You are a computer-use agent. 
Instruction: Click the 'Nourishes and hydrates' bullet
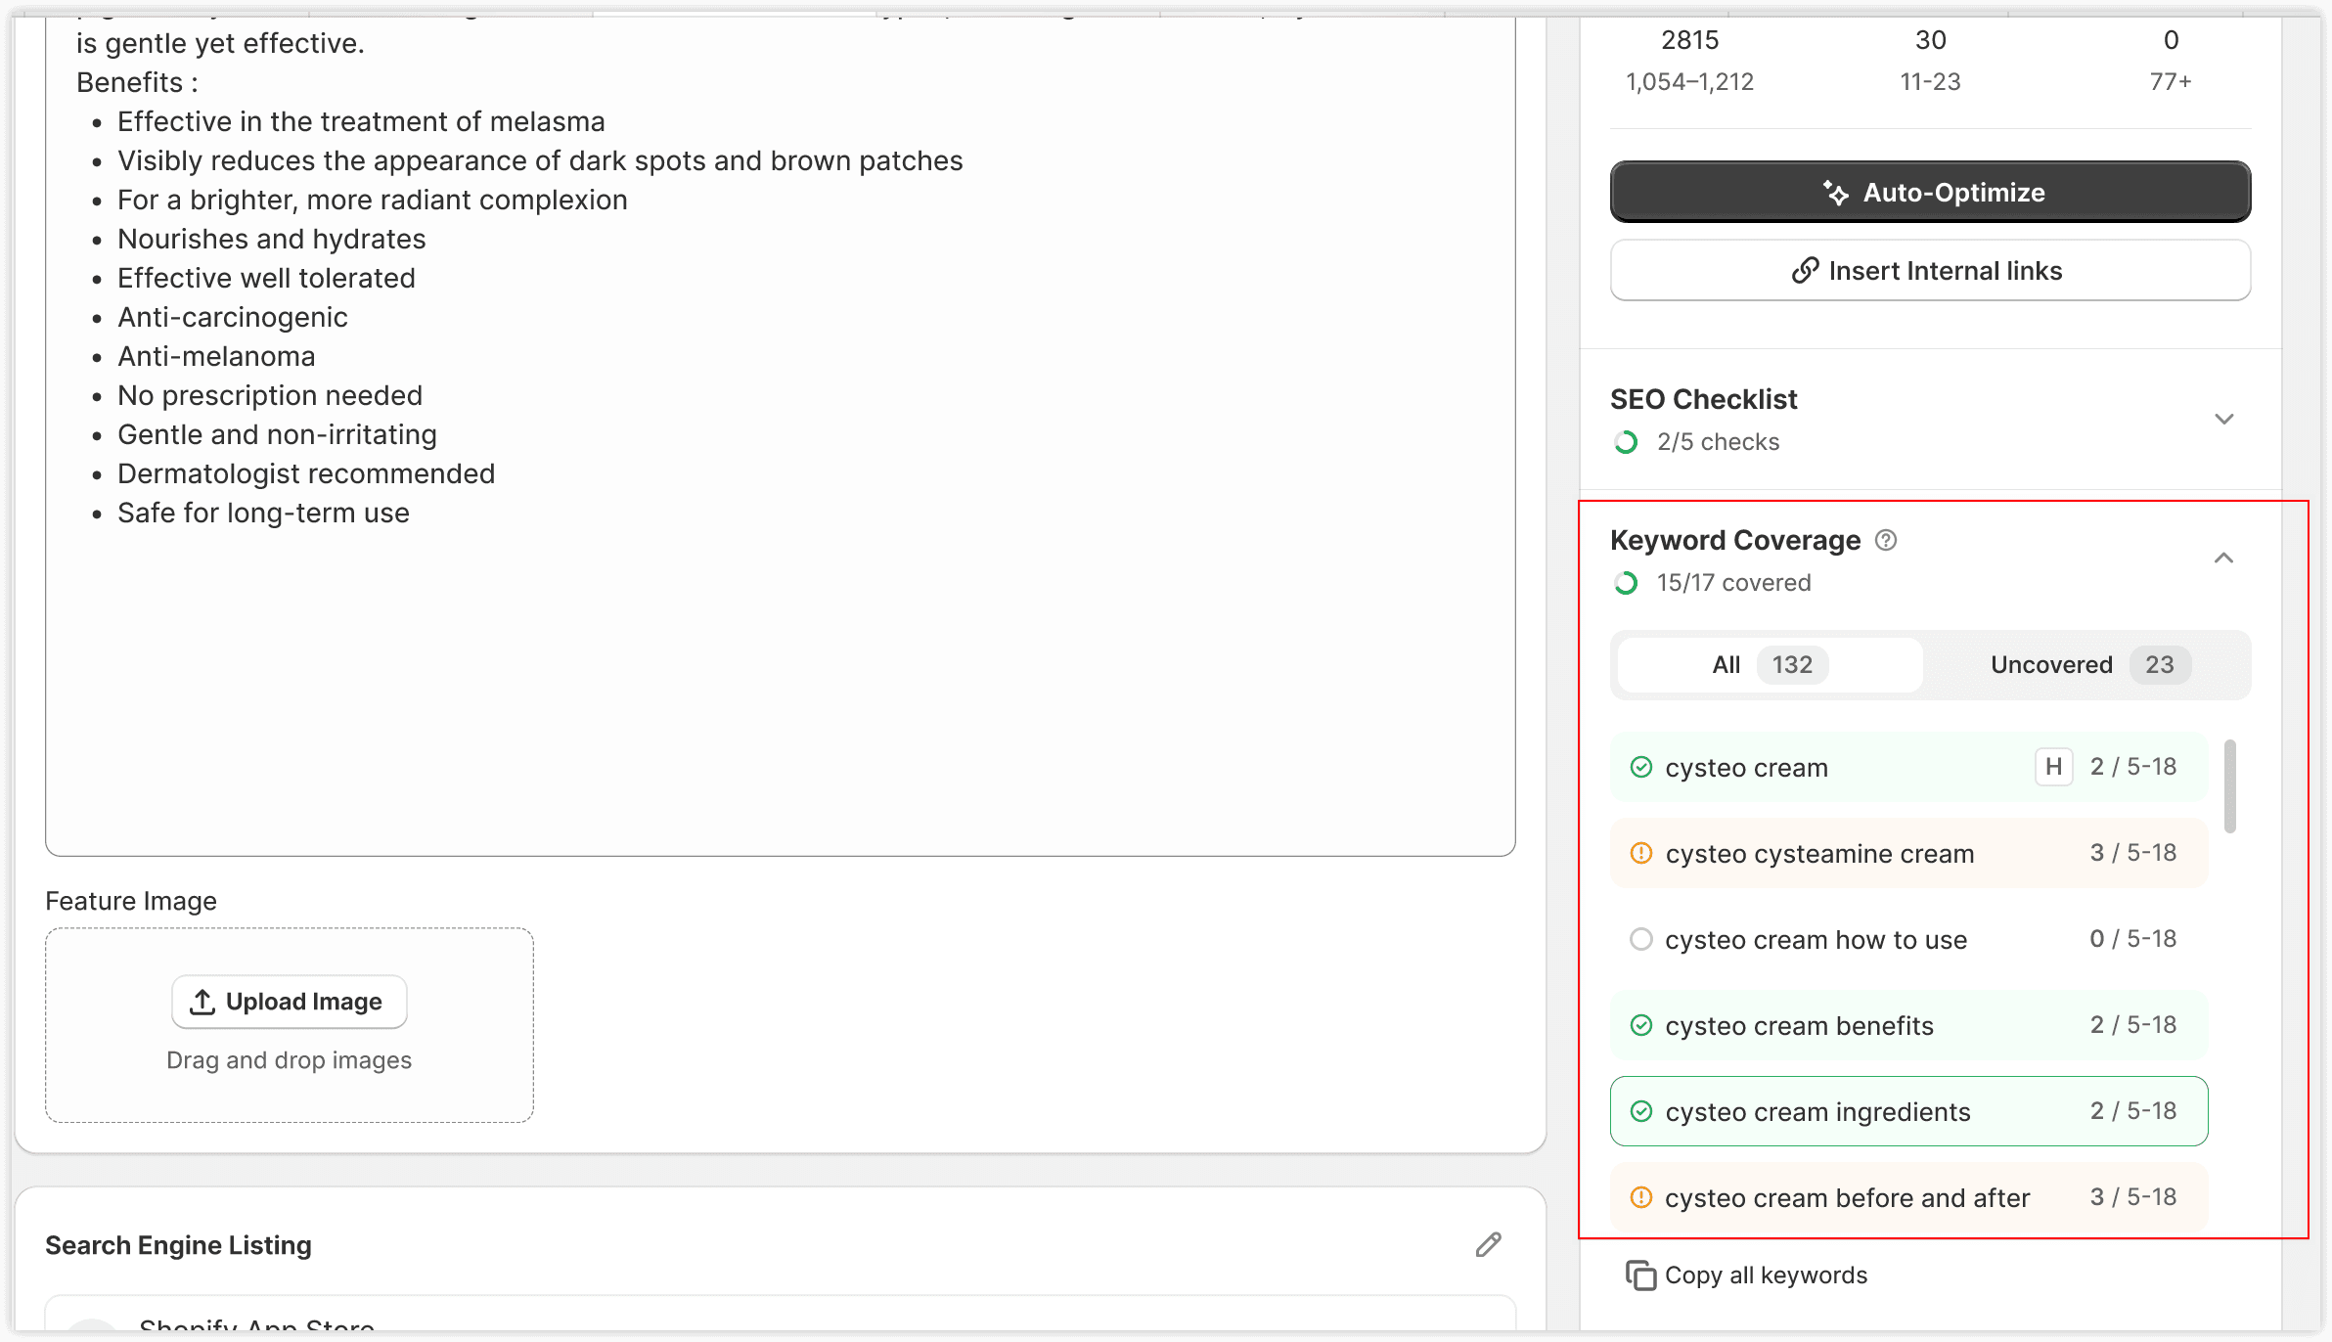coord(272,239)
